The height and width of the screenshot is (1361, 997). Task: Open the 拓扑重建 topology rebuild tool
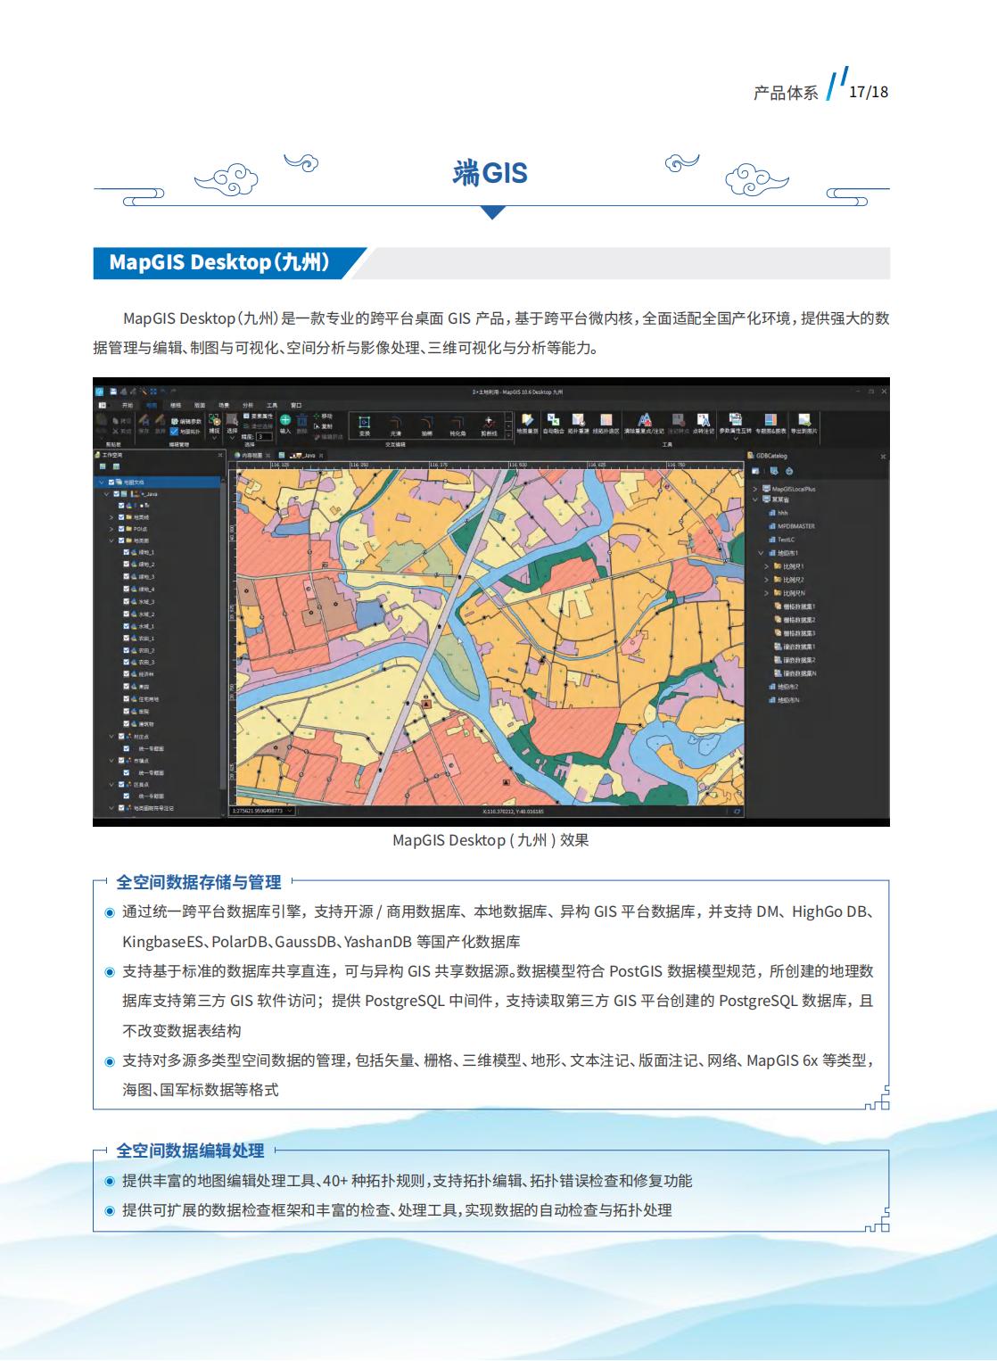point(578,424)
